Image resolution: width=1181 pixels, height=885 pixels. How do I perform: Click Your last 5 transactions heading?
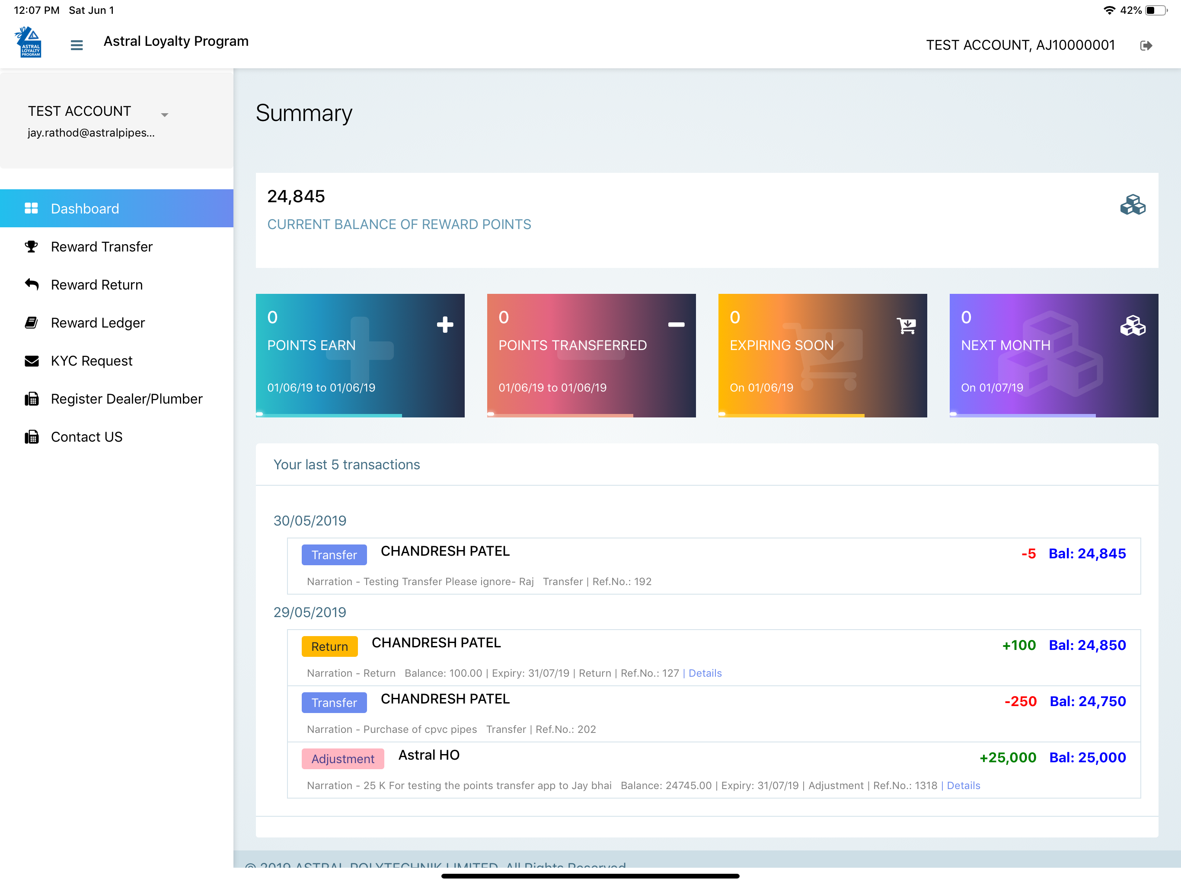tap(347, 465)
